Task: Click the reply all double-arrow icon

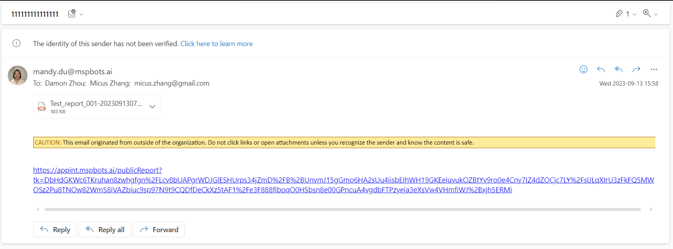Action: point(619,70)
